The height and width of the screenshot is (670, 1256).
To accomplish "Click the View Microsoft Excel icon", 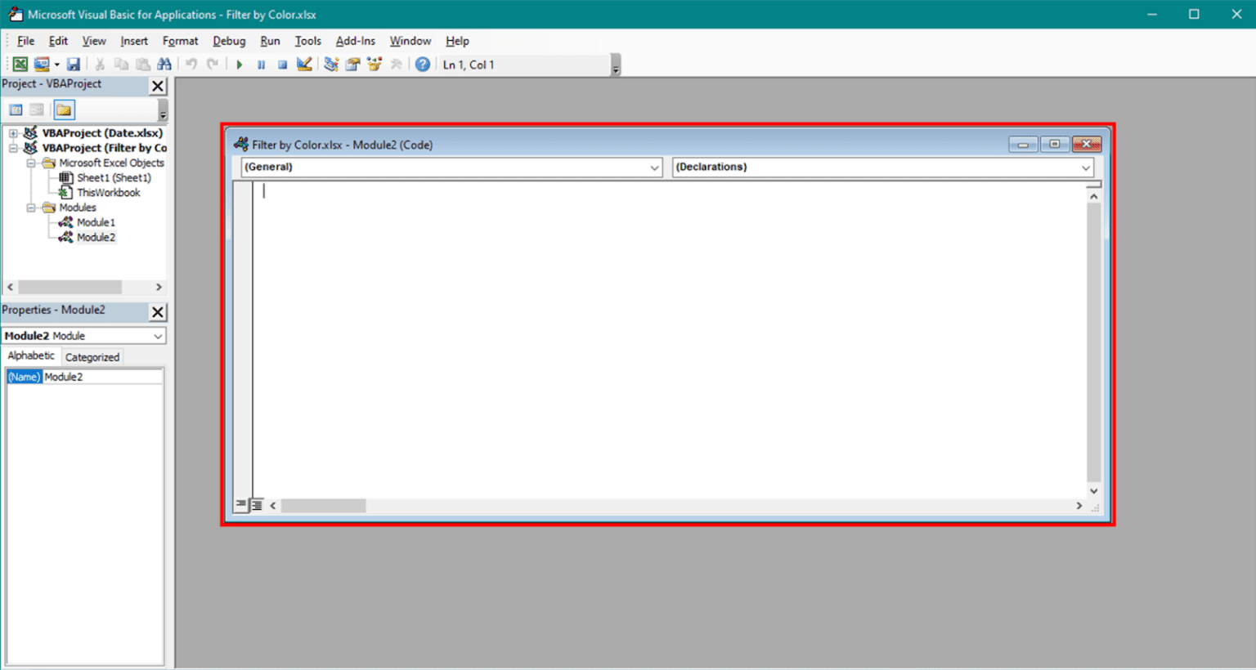I will 19,64.
